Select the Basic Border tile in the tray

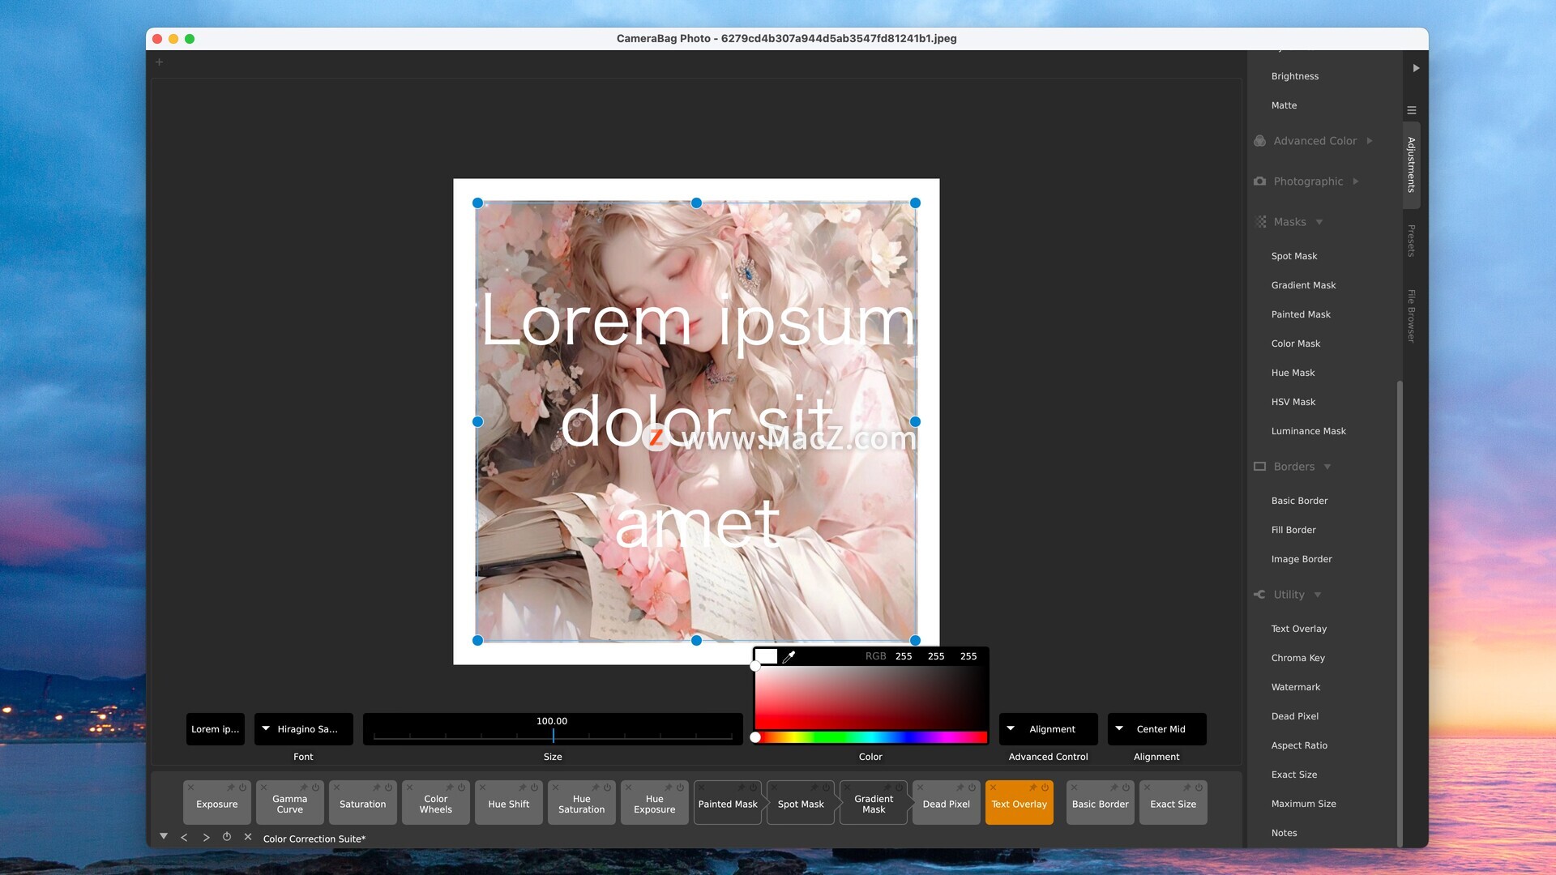pyautogui.click(x=1101, y=803)
